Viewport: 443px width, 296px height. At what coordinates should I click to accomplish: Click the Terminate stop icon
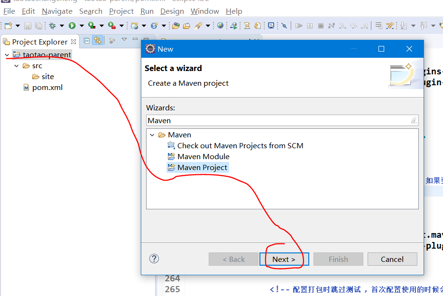pyautogui.click(x=321, y=26)
